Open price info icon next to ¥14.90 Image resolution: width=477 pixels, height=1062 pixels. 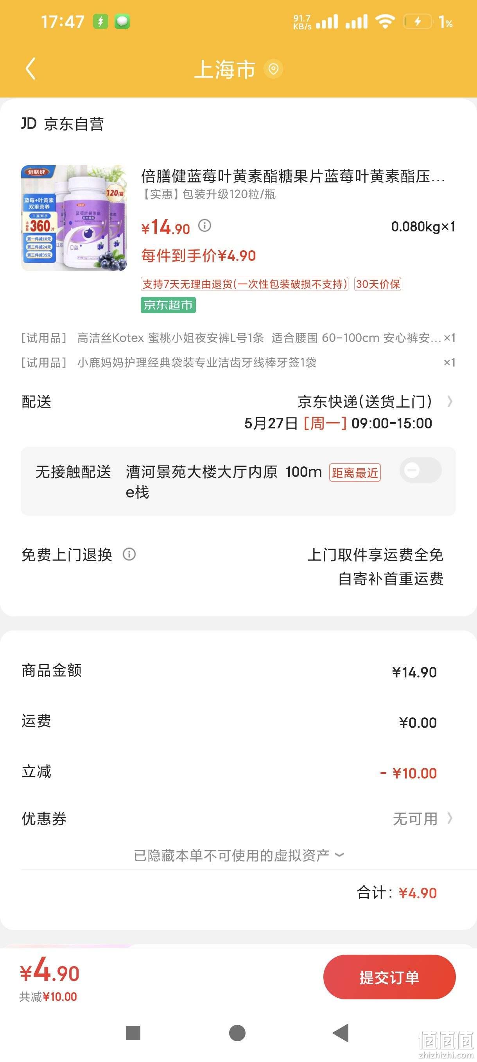(x=204, y=225)
